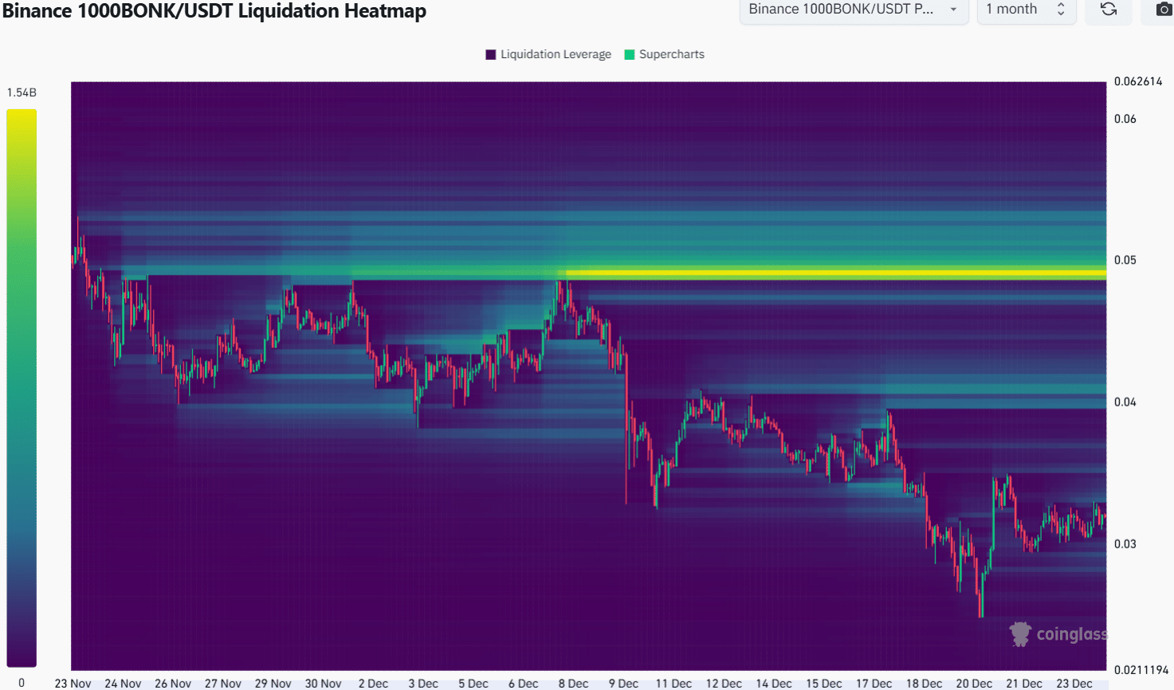Click the 0.04 price axis label
The height and width of the screenshot is (690, 1174).
1125,402
